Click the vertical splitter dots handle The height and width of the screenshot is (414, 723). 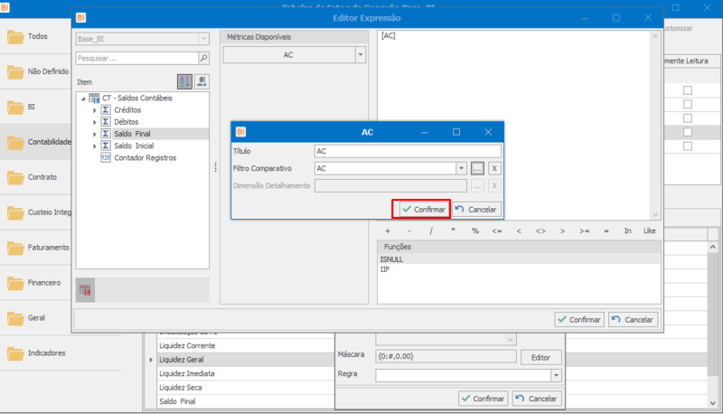[215, 167]
